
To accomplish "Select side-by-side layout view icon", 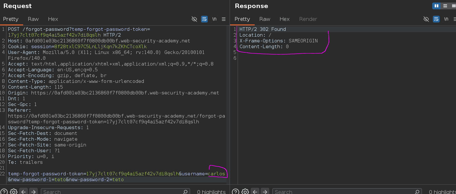I will tap(436, 6).
